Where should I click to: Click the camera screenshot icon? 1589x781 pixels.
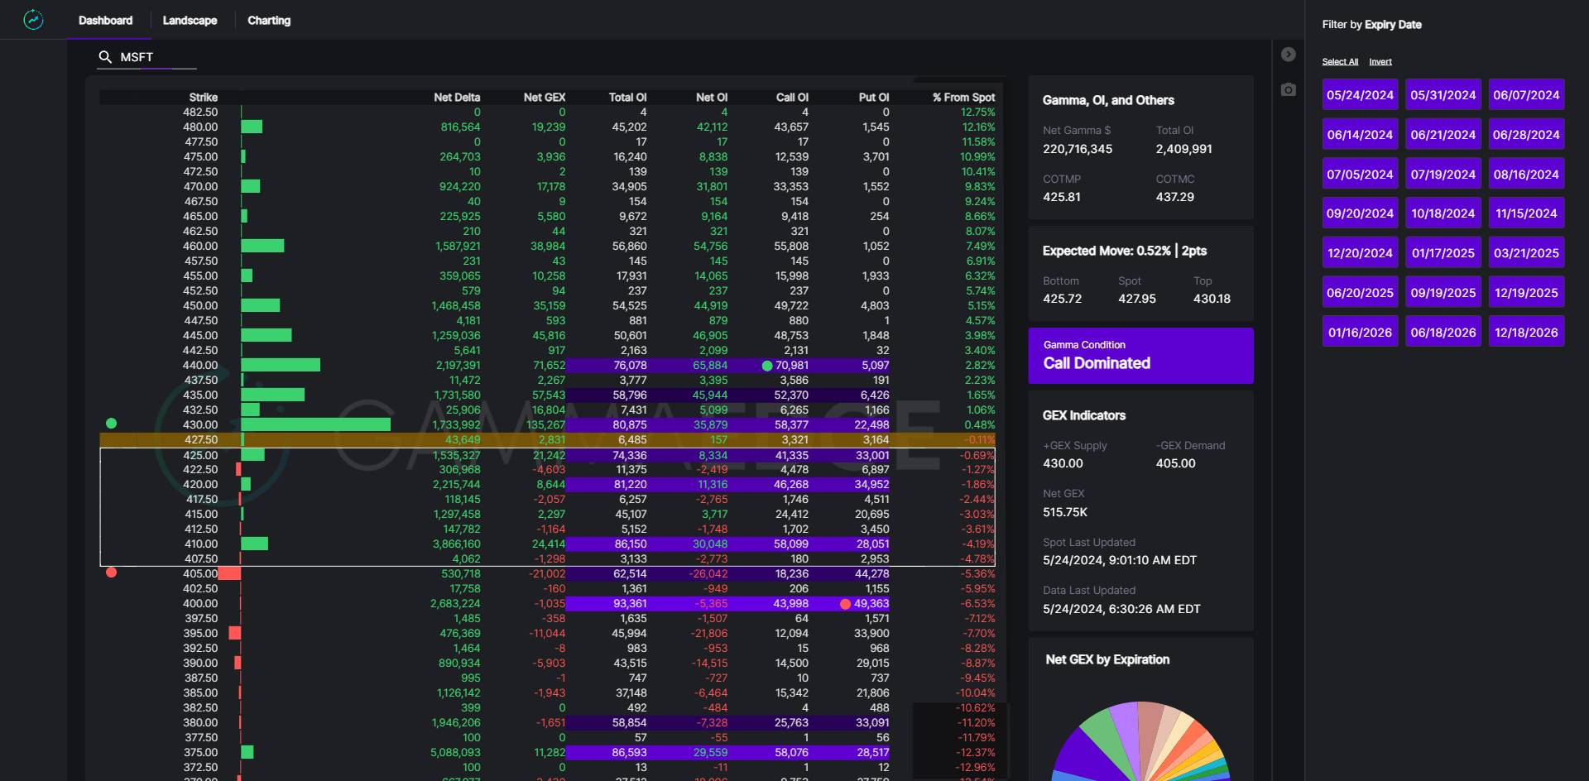pos(1288,89)
